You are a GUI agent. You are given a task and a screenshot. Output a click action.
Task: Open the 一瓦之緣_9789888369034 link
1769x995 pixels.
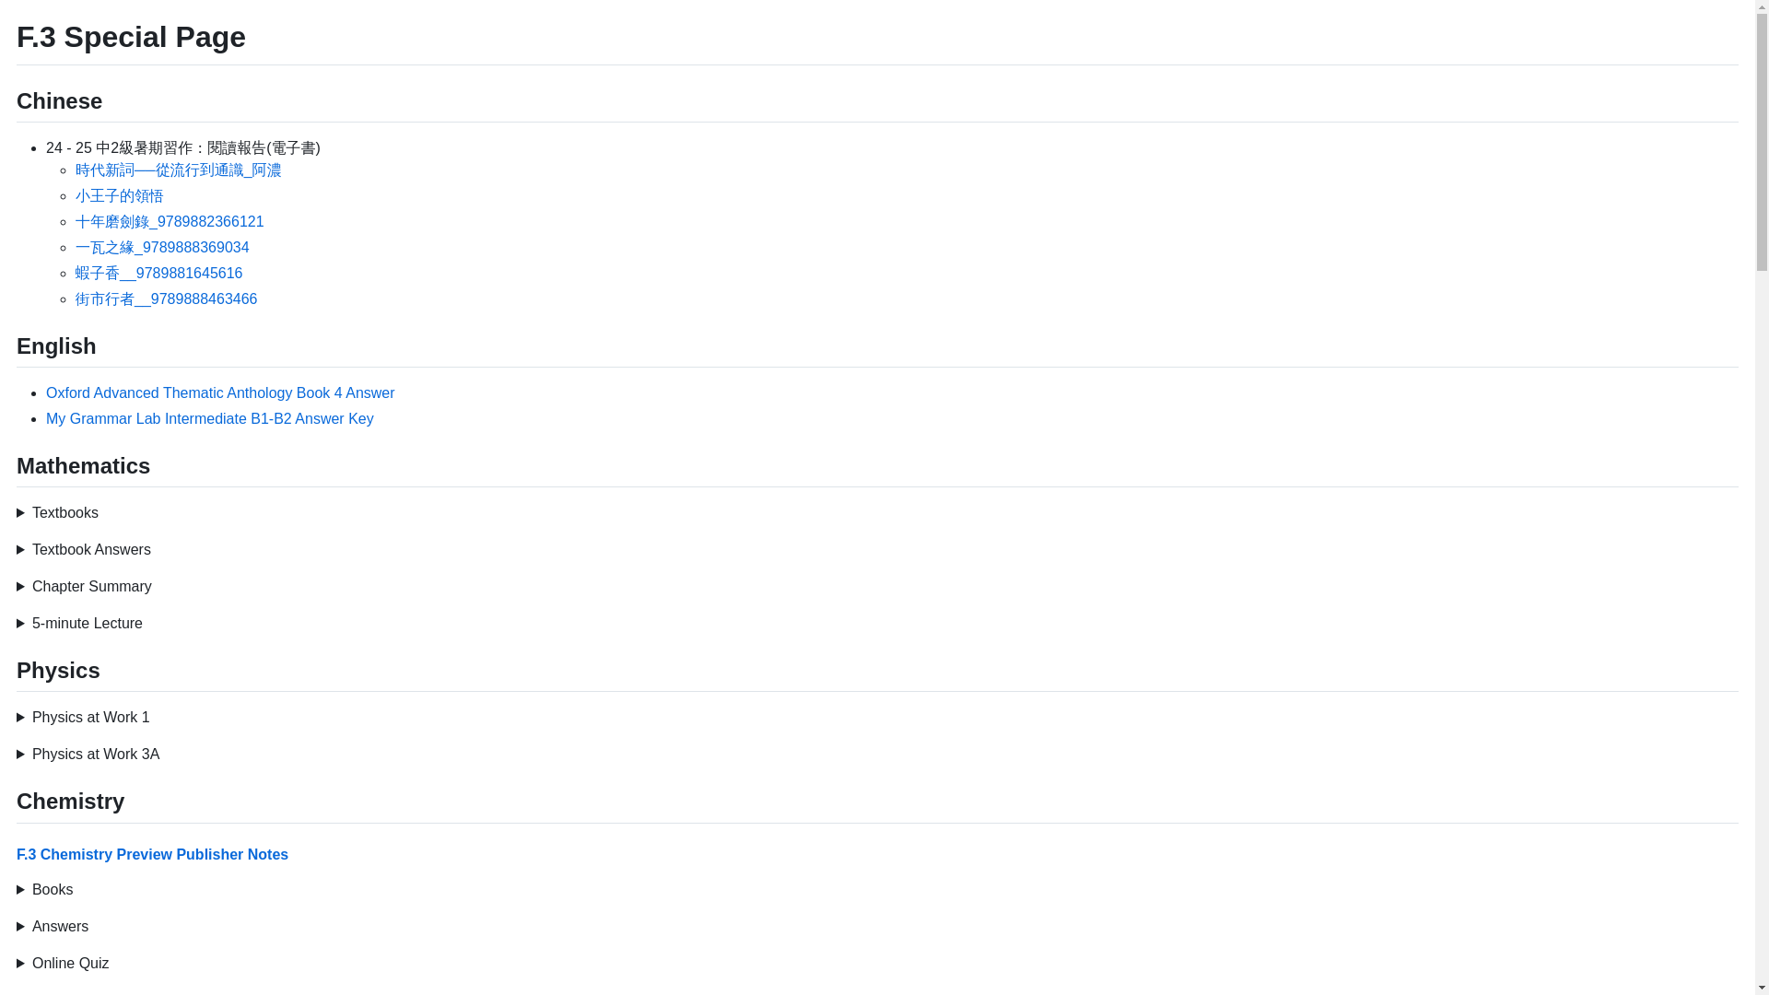pyautogui.click(x=162, y=248)
